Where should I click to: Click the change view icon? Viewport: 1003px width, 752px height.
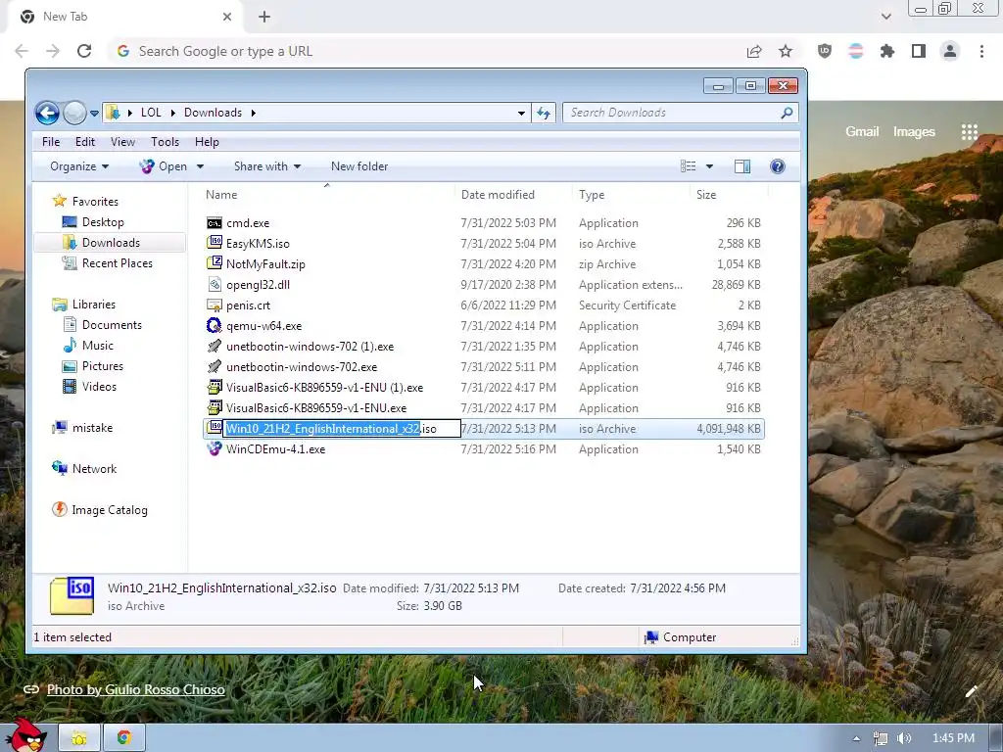[689, 166]
